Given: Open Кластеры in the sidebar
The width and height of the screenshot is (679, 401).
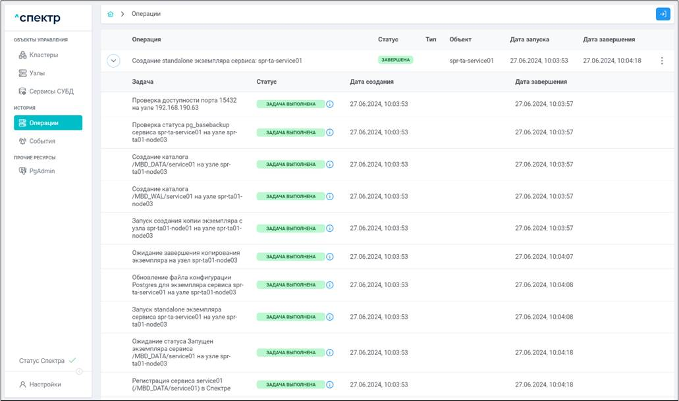Looking at the screenshot, I should (x=43, y=55).
